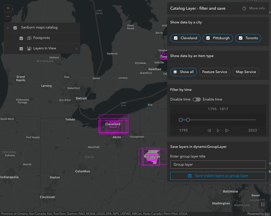This screenshot has height=216, width=271.
Task: Save visible layers as group layer
Action: 218,176
